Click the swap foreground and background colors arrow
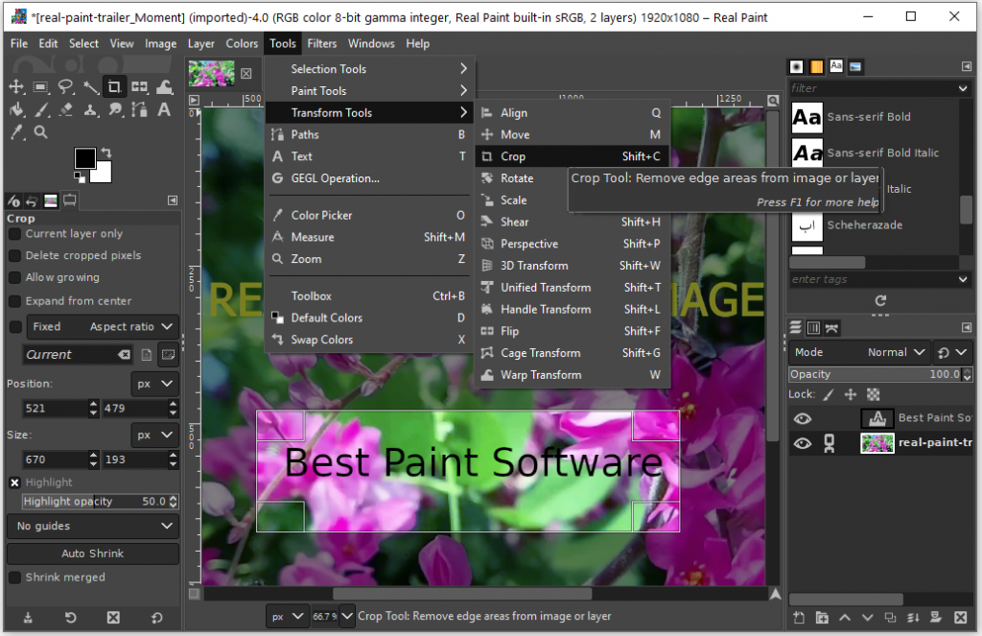Screen dimensions: 982x636 tap(105, 153)
